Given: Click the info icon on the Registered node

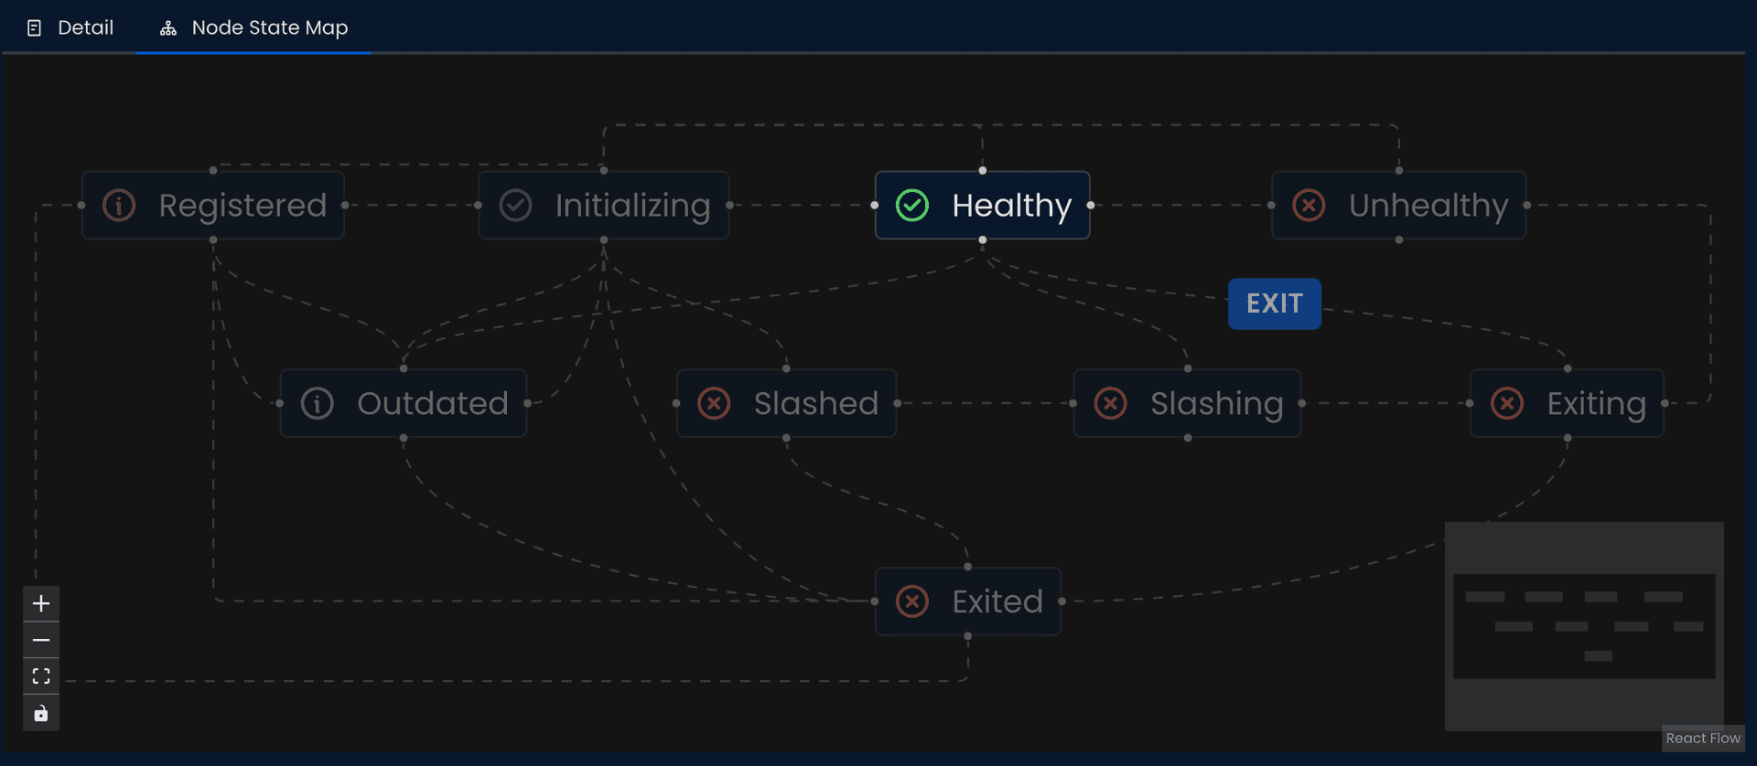Looking at the screenshot, I should point(118,205).
